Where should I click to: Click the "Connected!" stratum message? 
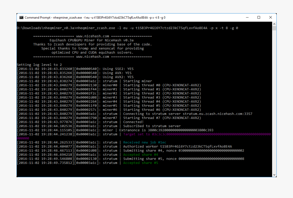(x=133, y=122)
